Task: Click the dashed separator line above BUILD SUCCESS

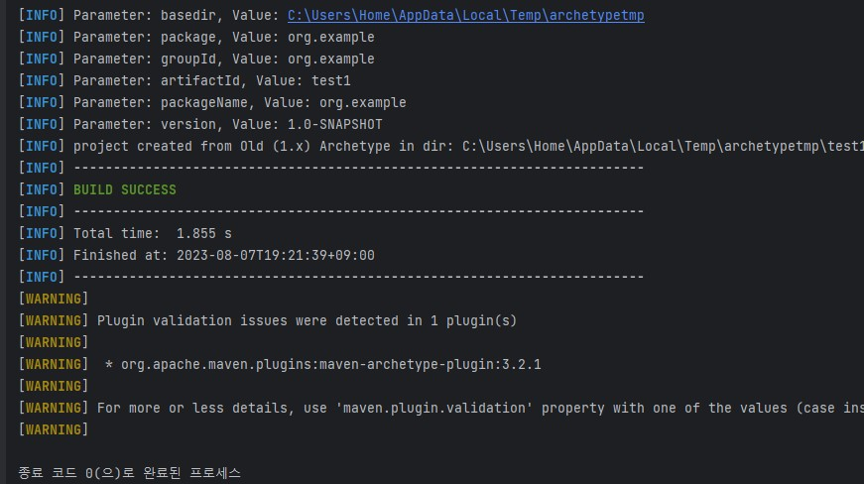Action: pyautogui.click(x=358, y=168)
